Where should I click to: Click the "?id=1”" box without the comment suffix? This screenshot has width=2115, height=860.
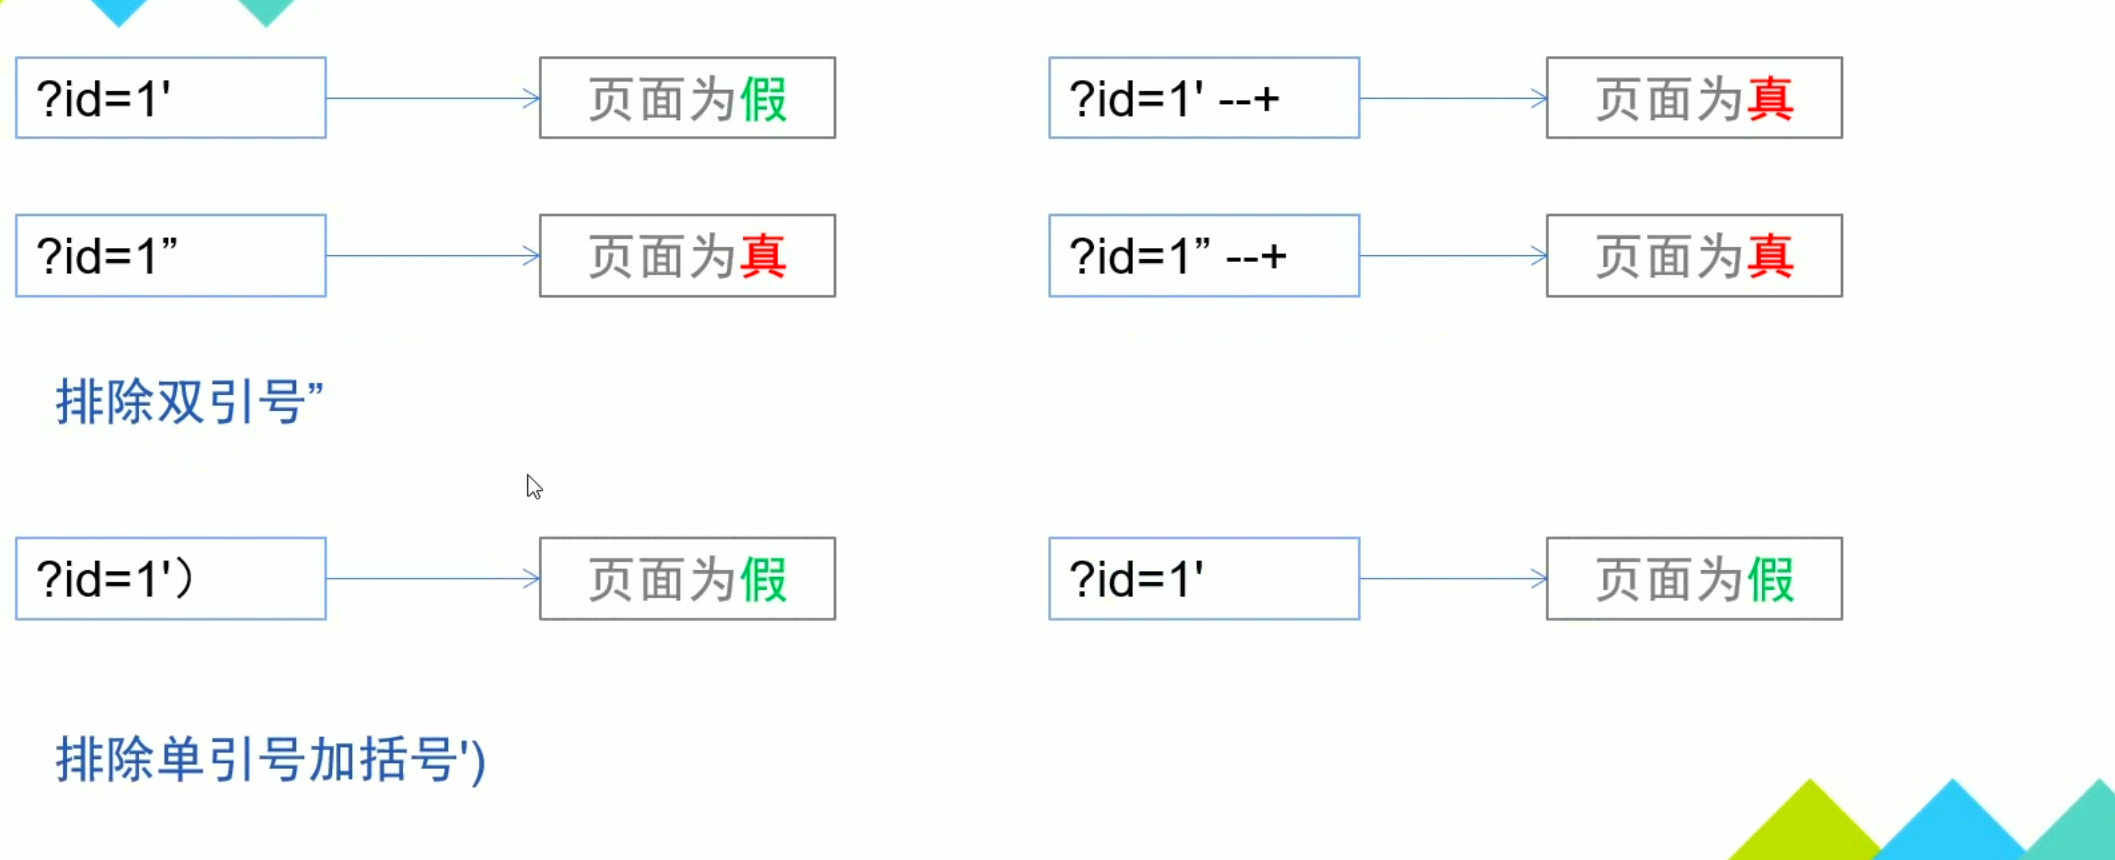click(x=171, y=256)
